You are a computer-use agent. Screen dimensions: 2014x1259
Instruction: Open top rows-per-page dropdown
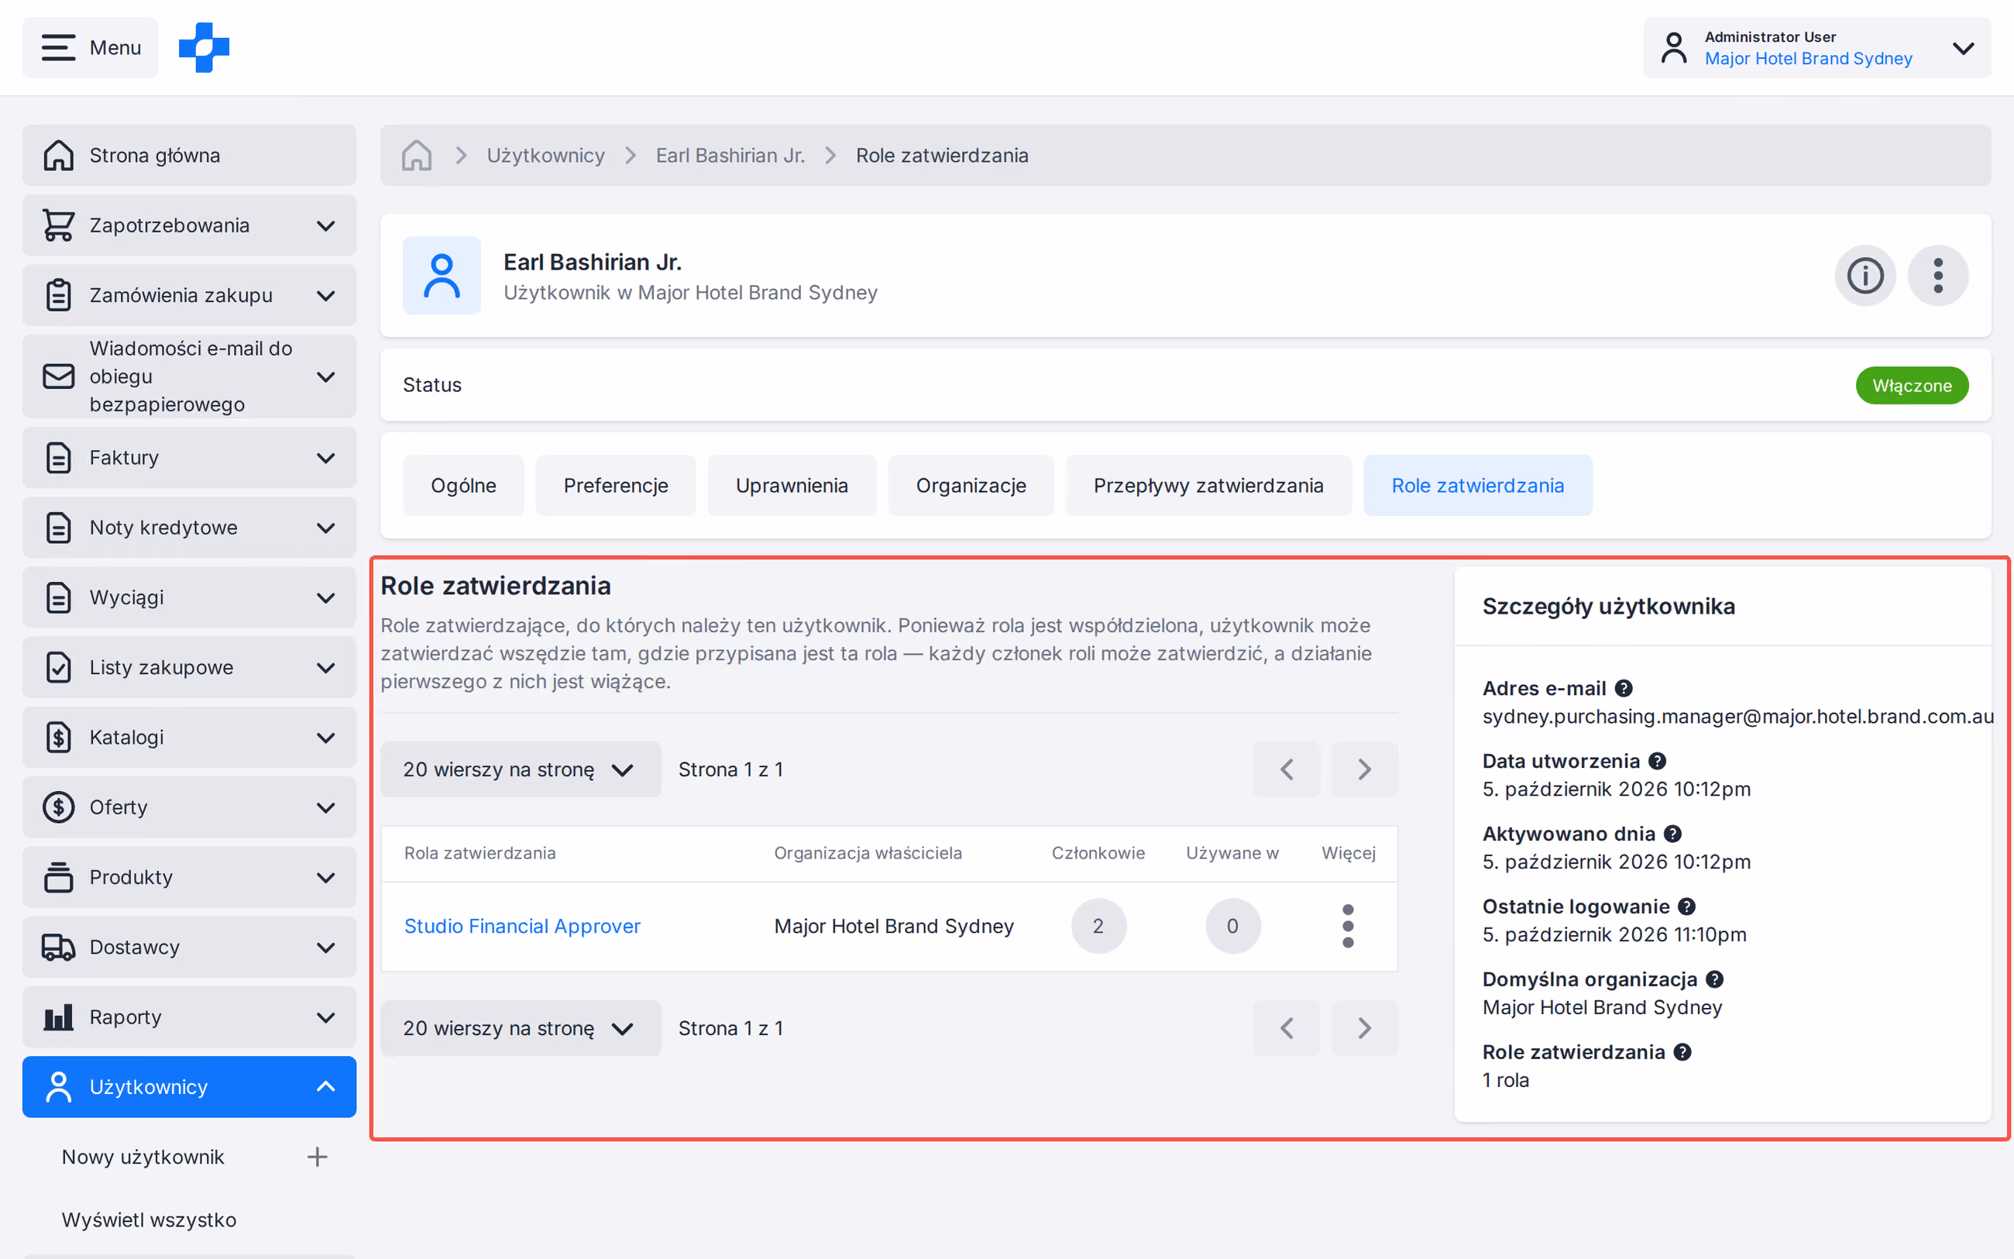520,769
